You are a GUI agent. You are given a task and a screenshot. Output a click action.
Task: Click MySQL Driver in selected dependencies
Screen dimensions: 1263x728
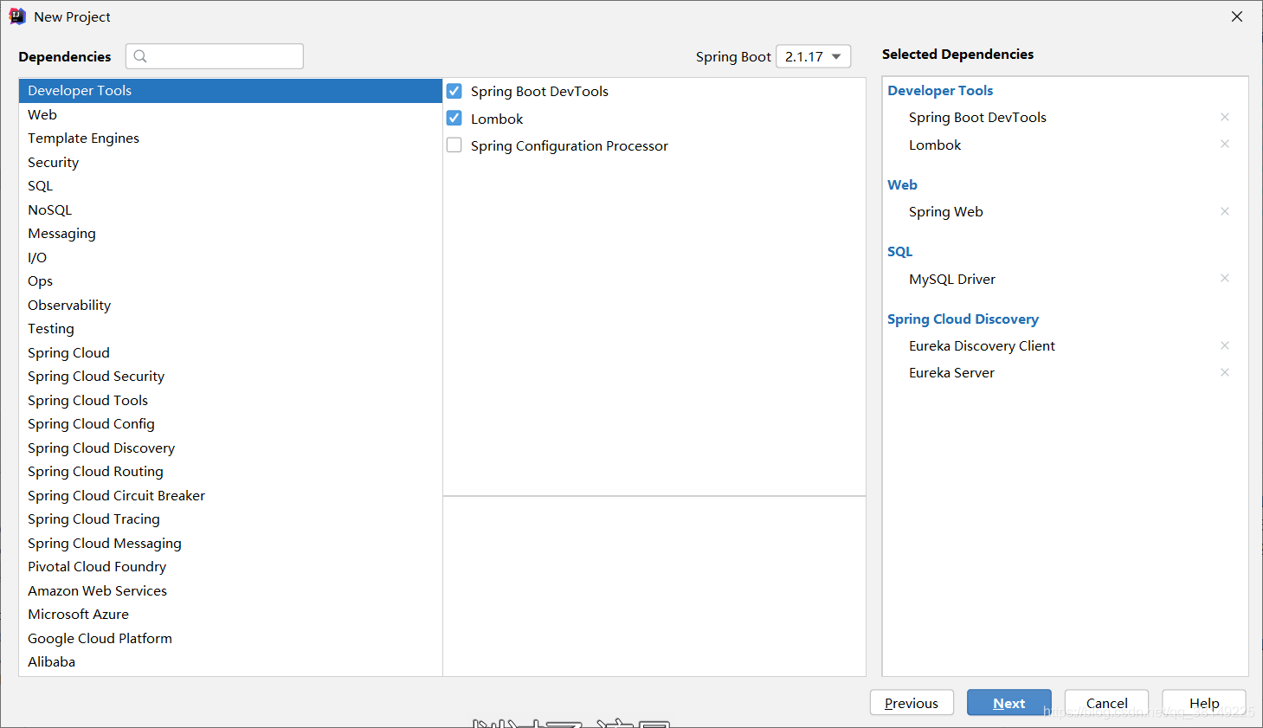click(x=952, y=279)
